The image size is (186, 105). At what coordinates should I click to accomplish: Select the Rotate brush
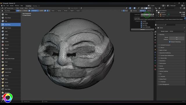pos(11,86)
